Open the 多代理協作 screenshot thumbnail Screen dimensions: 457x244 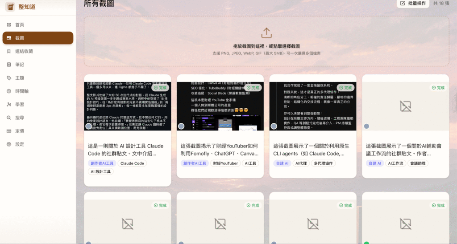313,106
